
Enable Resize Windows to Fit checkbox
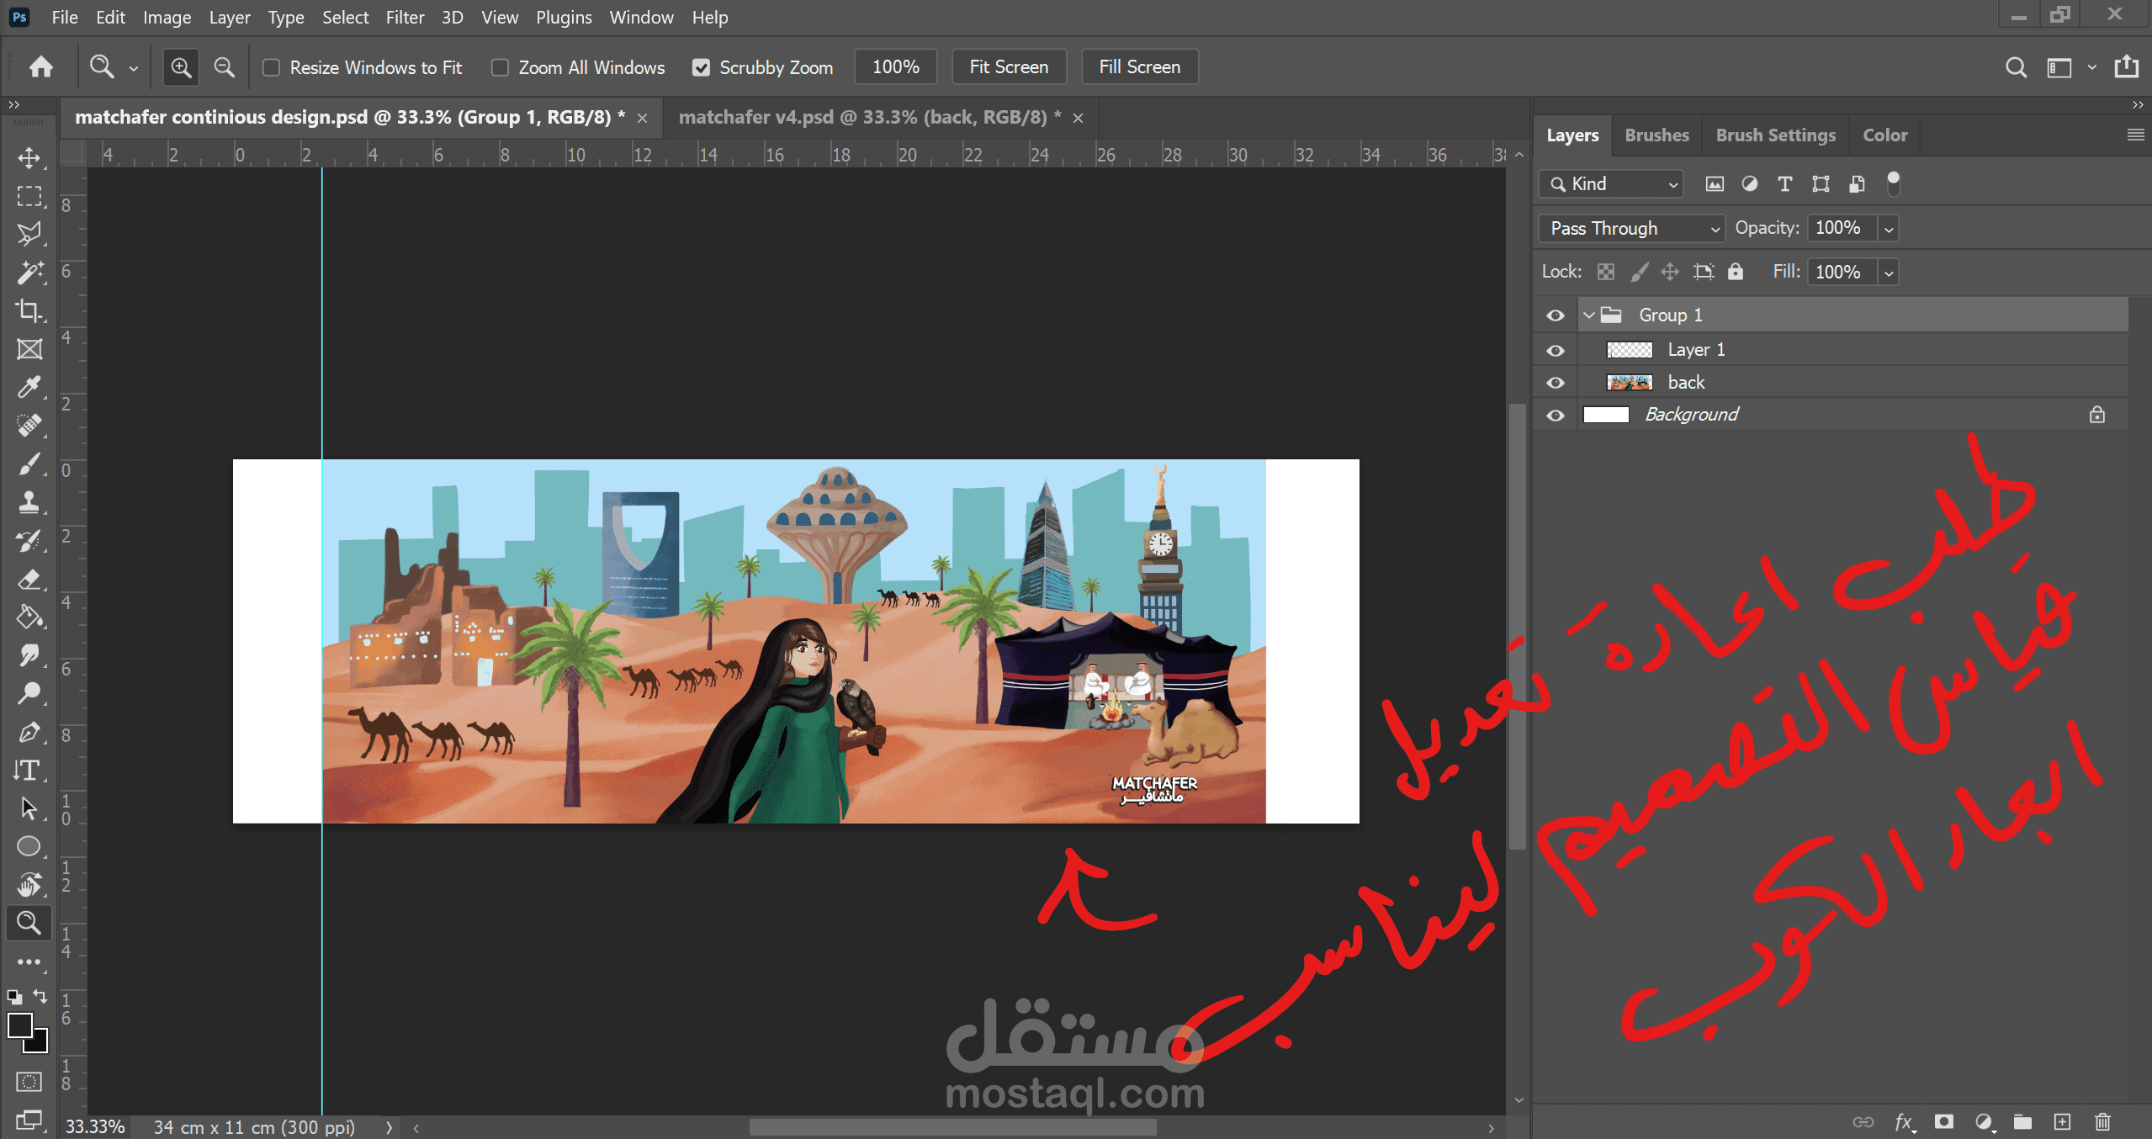click(272, 67)
